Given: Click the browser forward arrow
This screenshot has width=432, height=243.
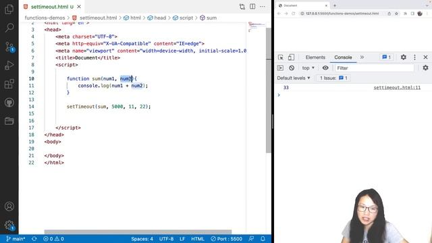Looking at the screenshot, I should (286, 13).
